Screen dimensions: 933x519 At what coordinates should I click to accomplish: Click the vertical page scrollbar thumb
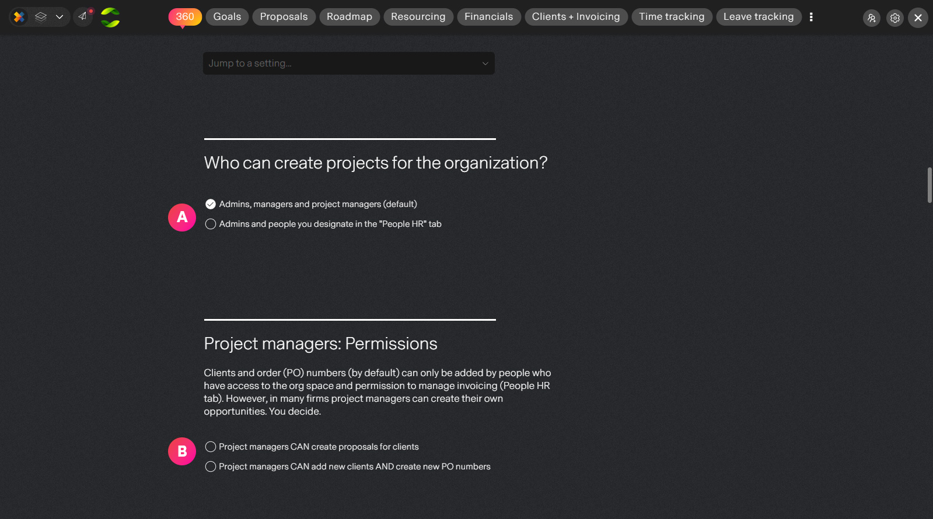coord(929,185)
